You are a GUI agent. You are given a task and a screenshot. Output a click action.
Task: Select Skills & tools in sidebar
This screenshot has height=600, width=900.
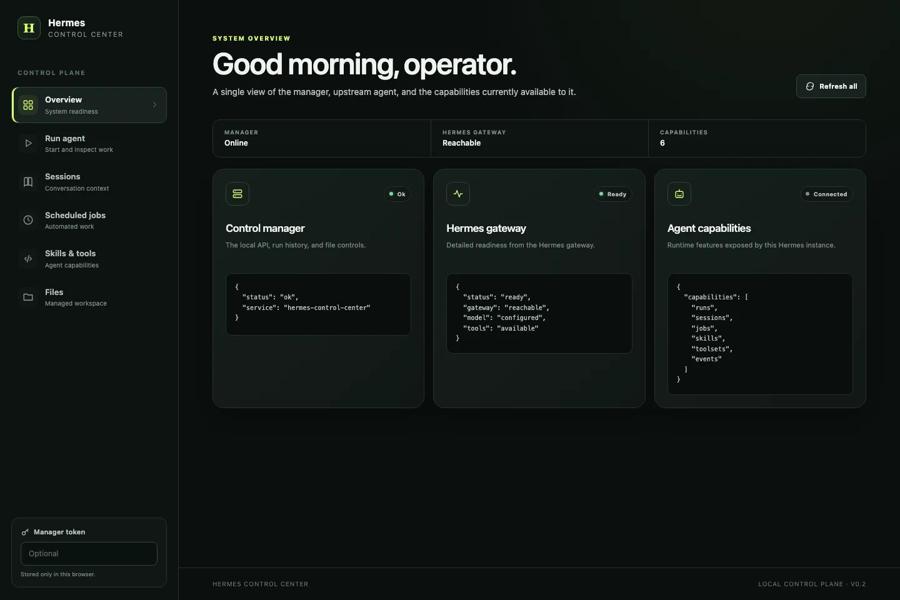click(x=89, y=259)
